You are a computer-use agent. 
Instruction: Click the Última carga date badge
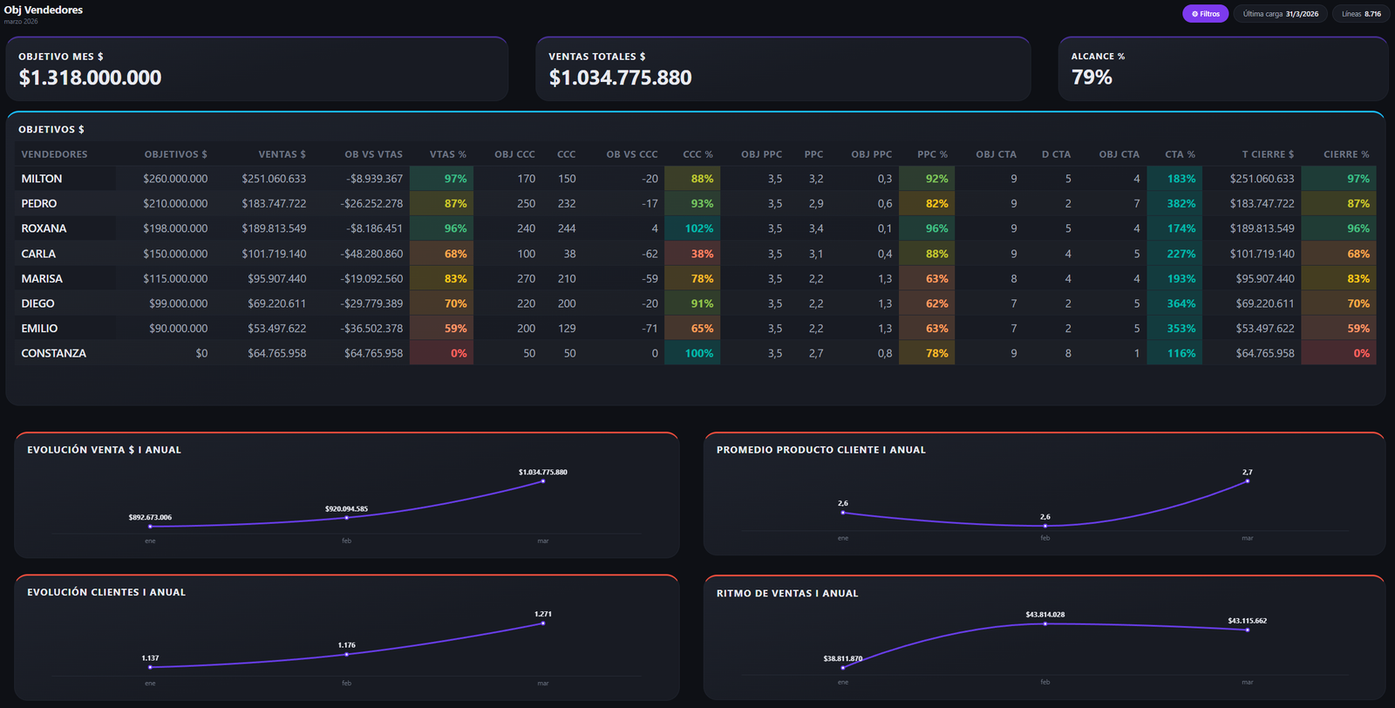pos(1280,14)
